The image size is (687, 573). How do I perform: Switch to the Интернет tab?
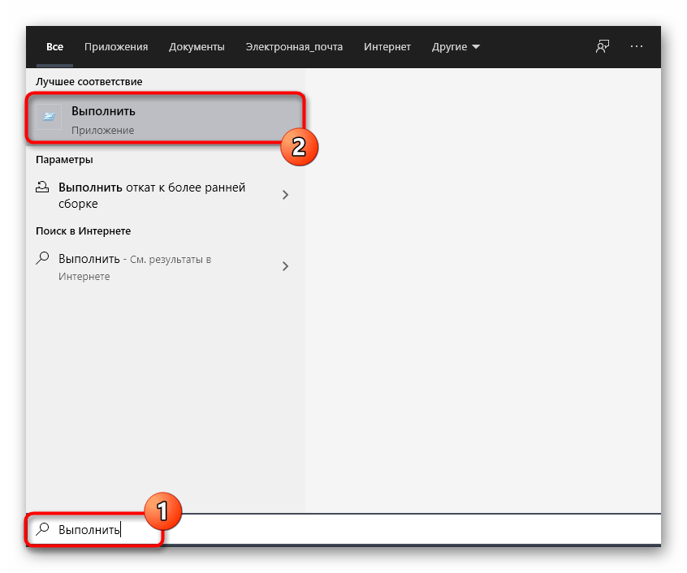387,47
